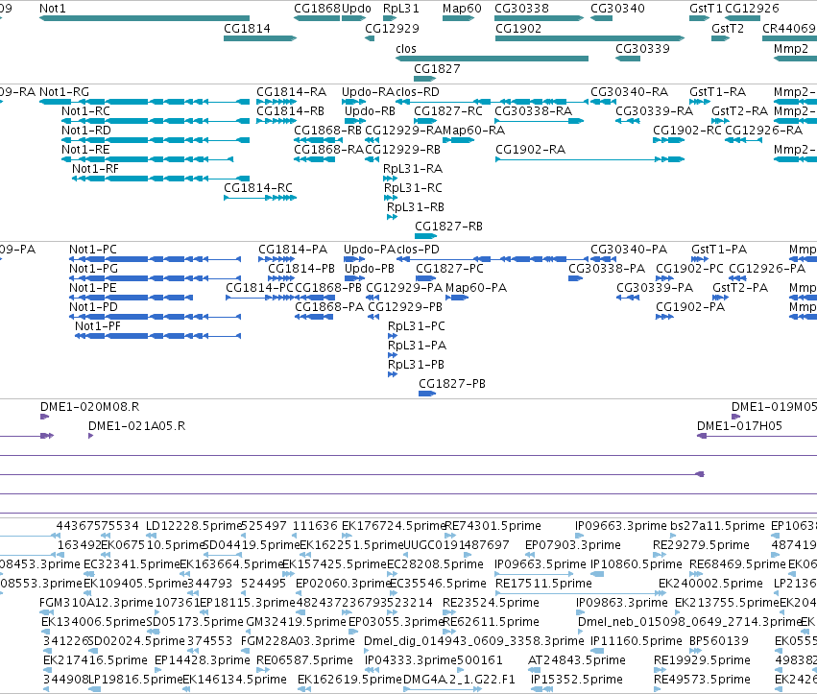Viewport: 817px width, 694px height.
Task: Select the CG30339 gene label
Action: (642, 48)
